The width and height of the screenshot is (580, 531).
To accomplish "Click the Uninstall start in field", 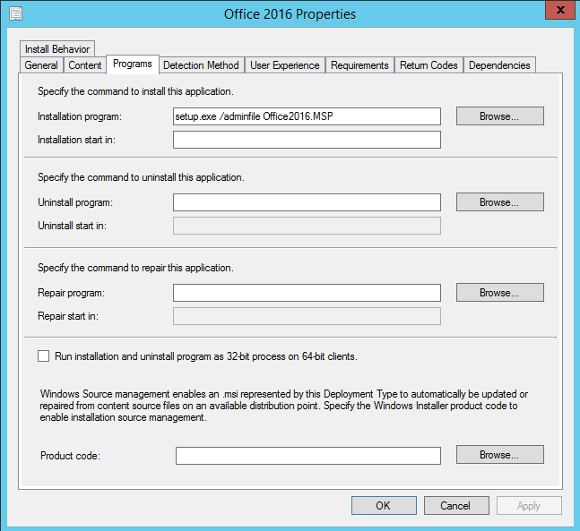I will point(307,226).
